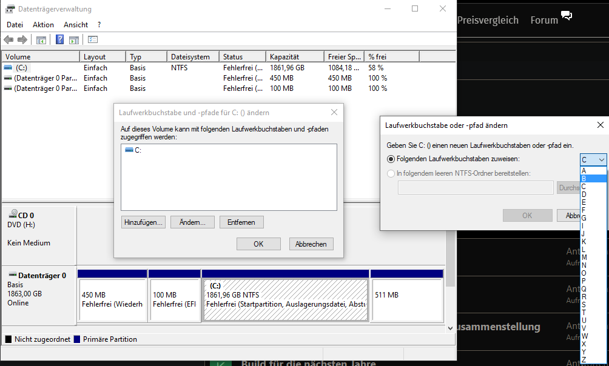Click the greyed OK in 'Laufwerkbuchstabe oder -pfad ändern' dialog
This screenshot has height=366, width=609.
tap(528, 215)
